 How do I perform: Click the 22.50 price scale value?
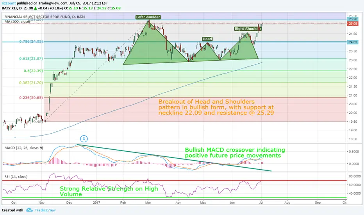coord(353,69)
